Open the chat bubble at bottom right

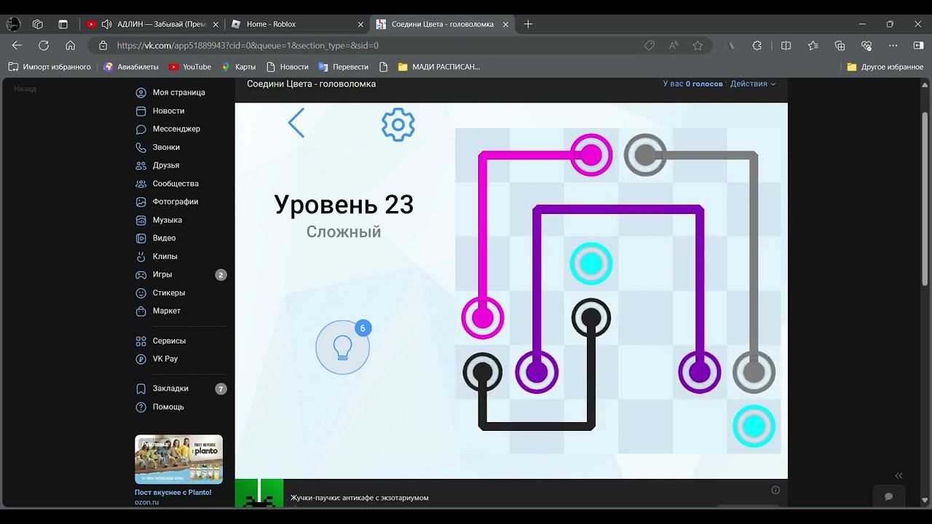(888, 496)
